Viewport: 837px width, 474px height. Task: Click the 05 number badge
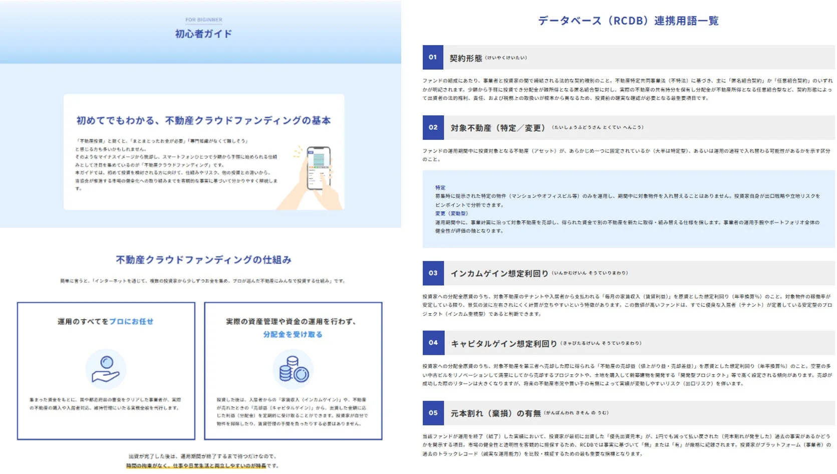coord(433,413)
